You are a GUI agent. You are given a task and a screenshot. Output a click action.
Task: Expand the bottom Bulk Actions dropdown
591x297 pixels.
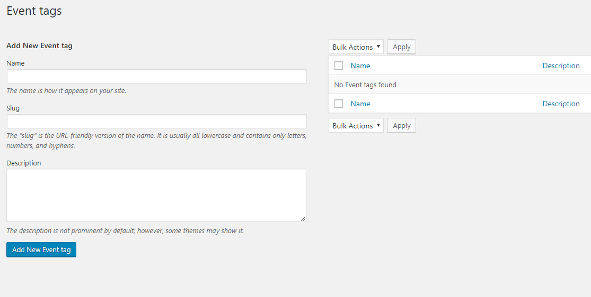[x=356, y=126]
